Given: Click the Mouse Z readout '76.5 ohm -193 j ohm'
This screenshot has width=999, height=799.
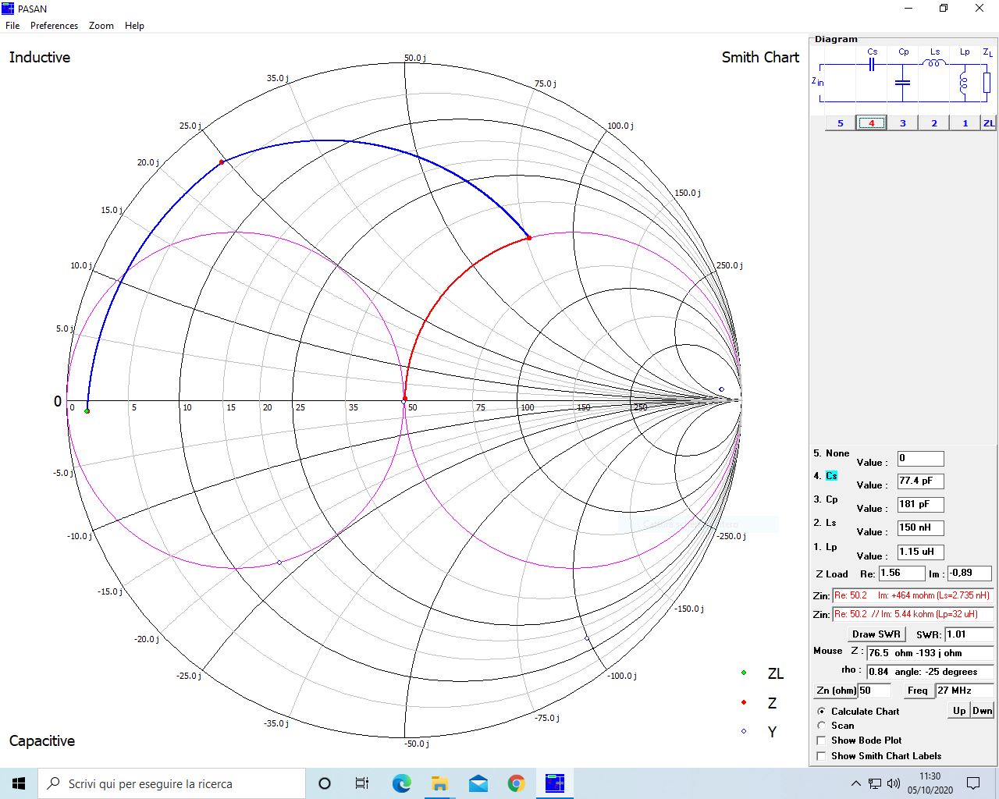Looking at the screenshot, I should point(930,653).
